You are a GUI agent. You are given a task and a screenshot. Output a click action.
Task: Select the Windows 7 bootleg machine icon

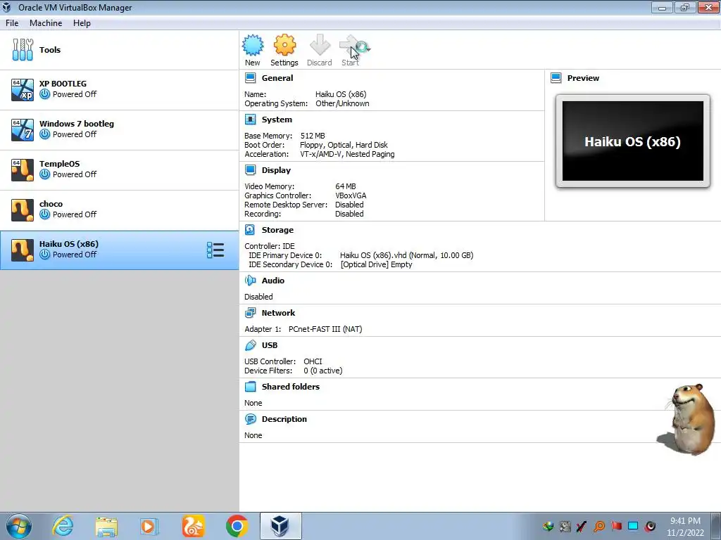[23, 129]
